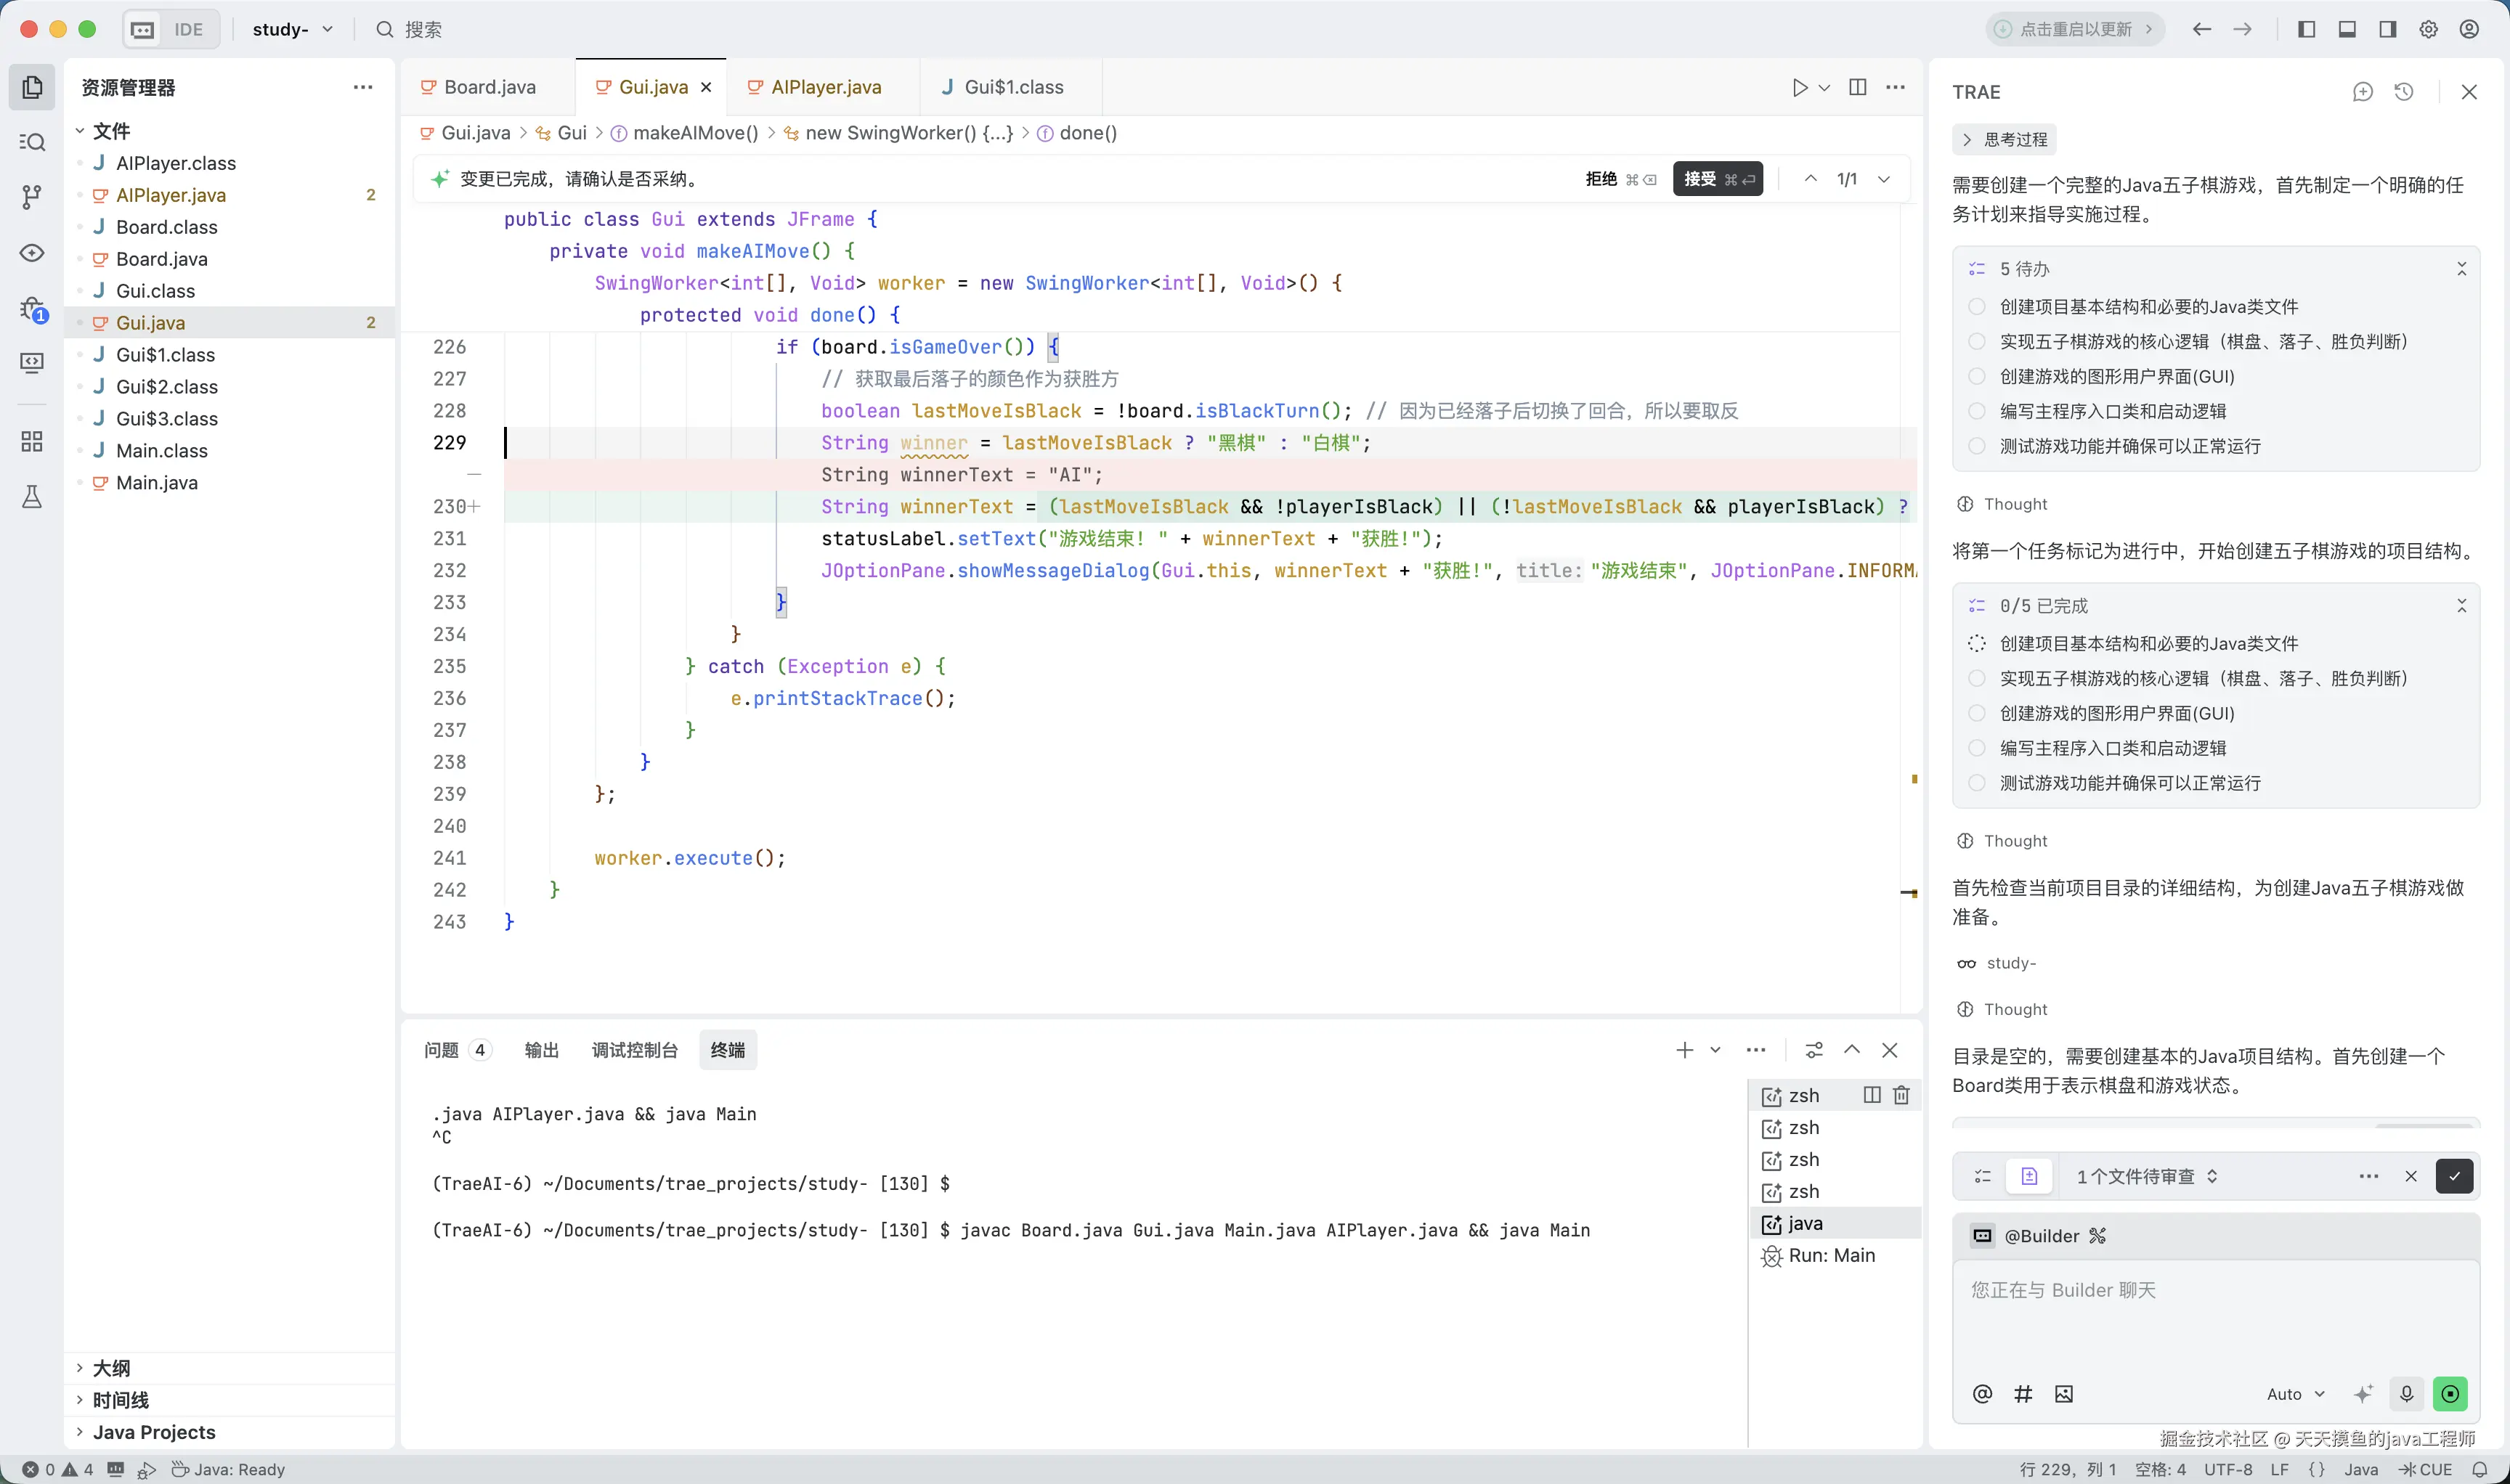Open the Auto model dropdown
This screenshot has width=2510, height=1484.
(2295, 1393)
